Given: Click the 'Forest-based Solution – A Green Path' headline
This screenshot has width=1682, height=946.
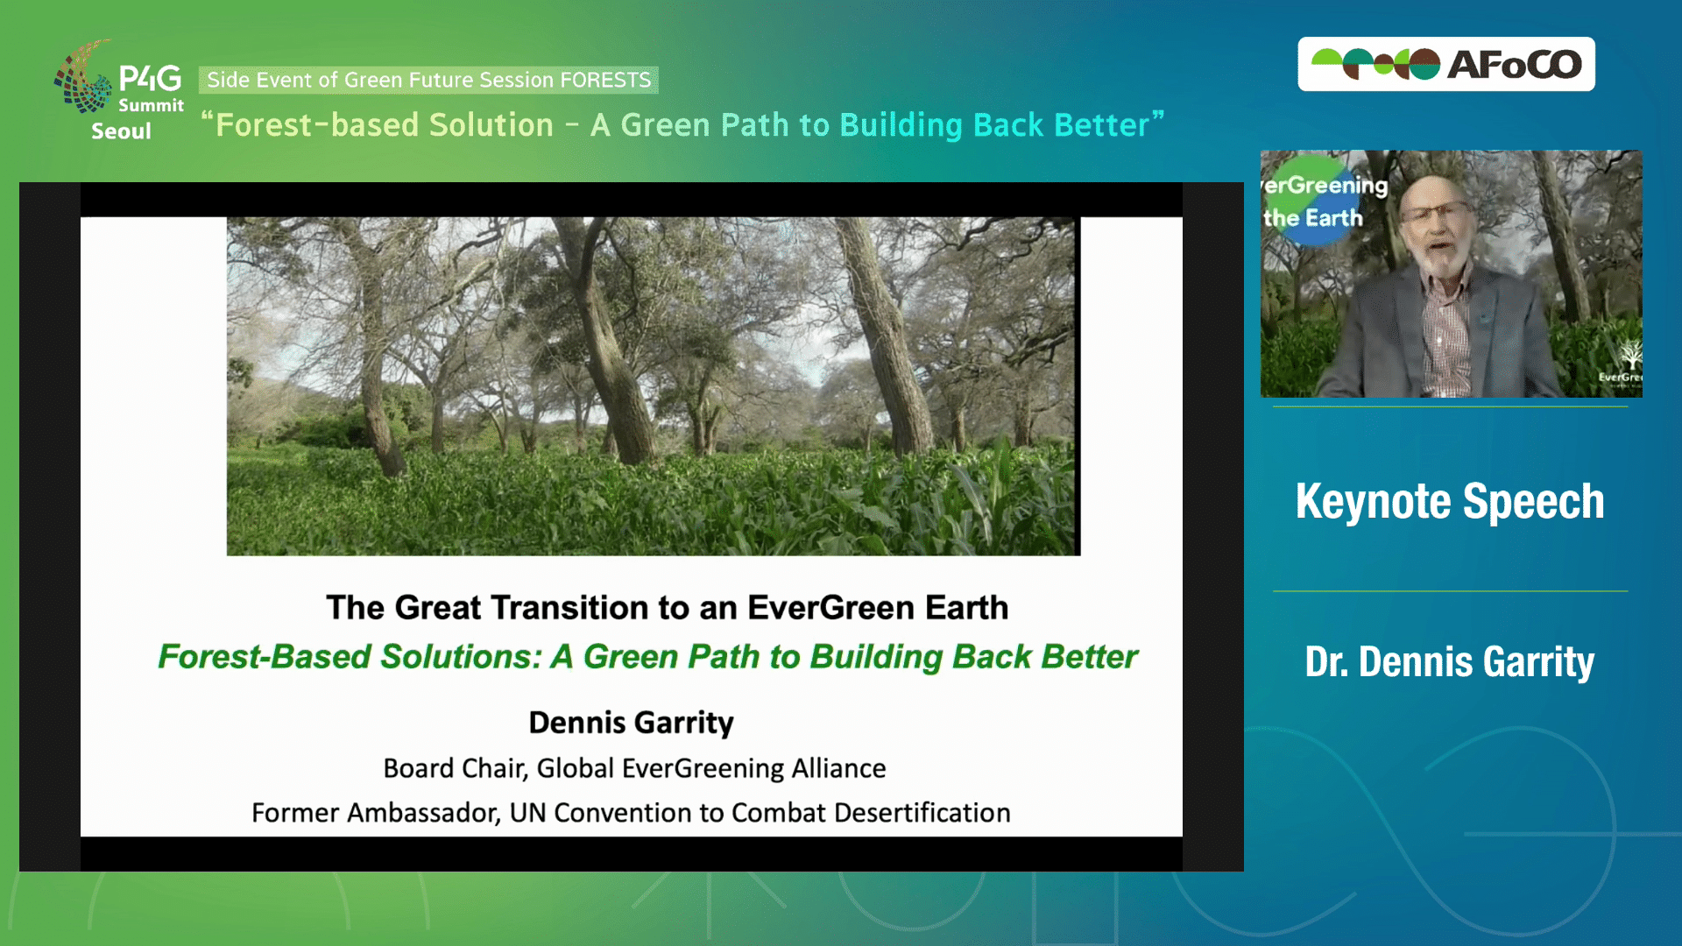Looking at the screenshot, I should (x=682, y=125).
